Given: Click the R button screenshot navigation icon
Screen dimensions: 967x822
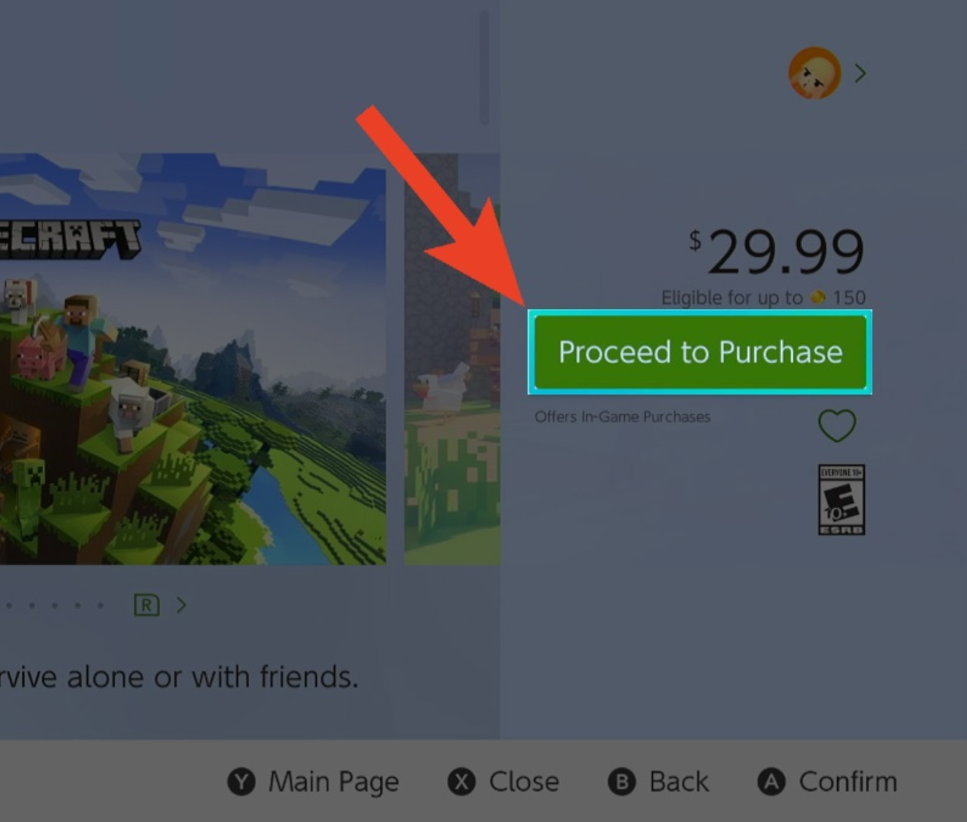Looking at the screenshot, I should click(147, 605).
